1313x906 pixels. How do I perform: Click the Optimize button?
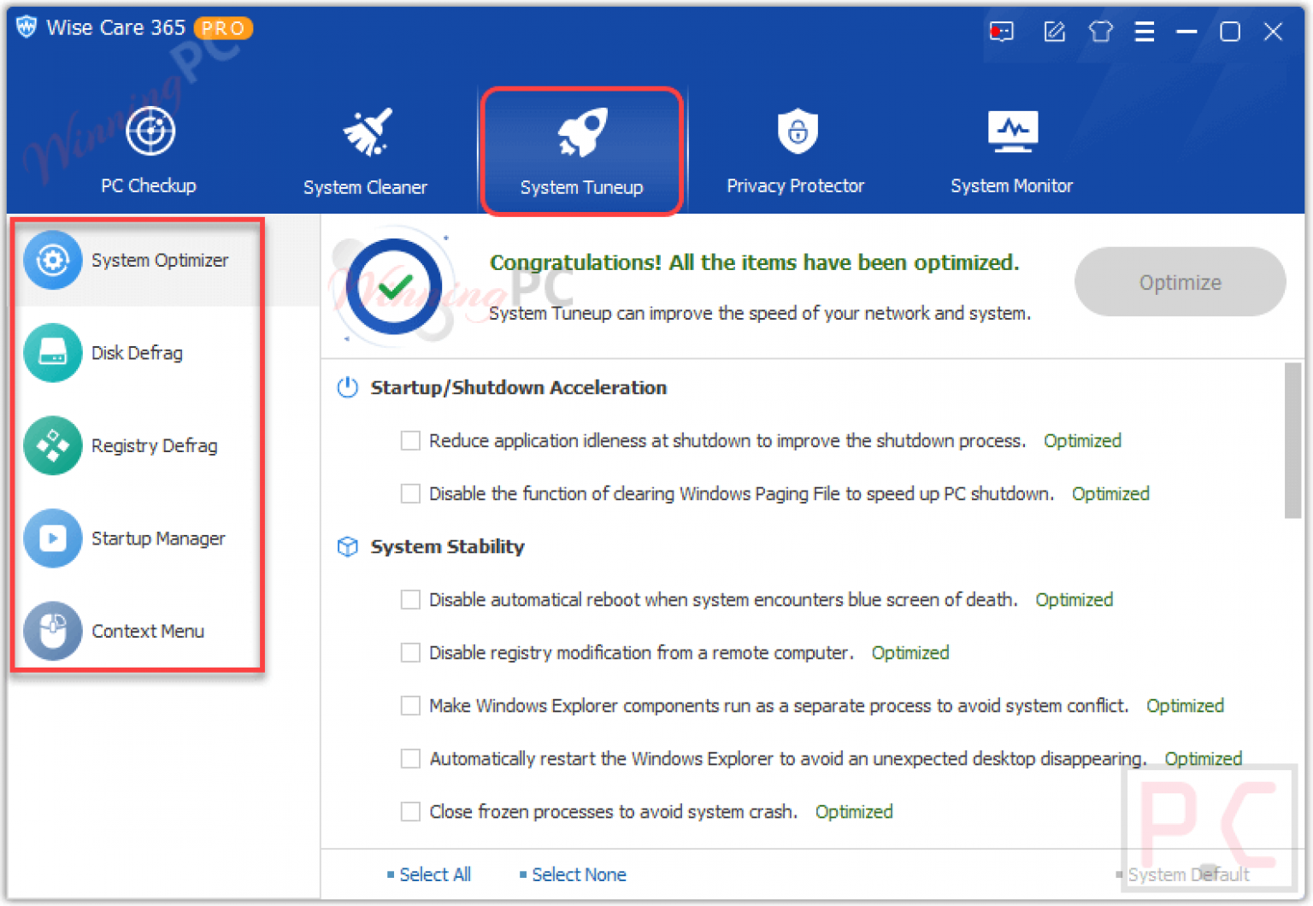click(1181, 282)
